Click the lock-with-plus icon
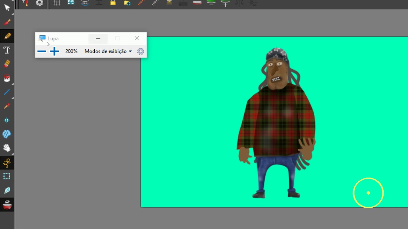The height and width of the screenshot is (229, 408). 127,3
